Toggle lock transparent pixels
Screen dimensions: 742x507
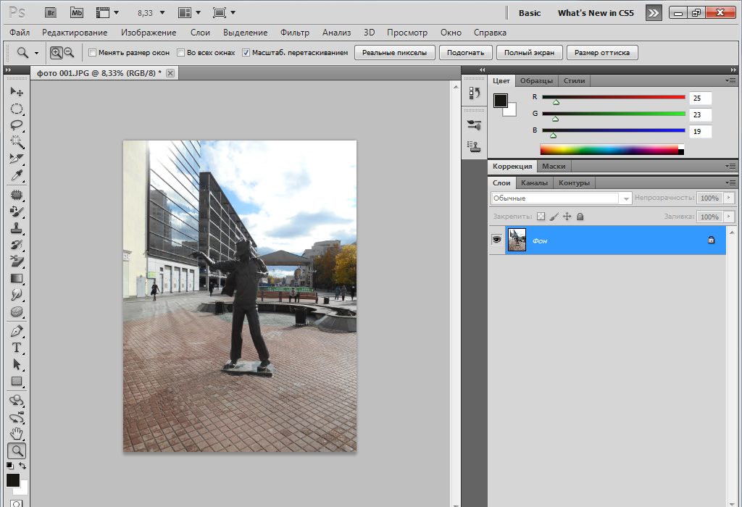541,217
